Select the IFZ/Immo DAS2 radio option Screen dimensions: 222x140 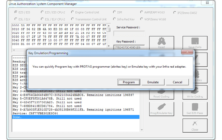tap(175, 13)
